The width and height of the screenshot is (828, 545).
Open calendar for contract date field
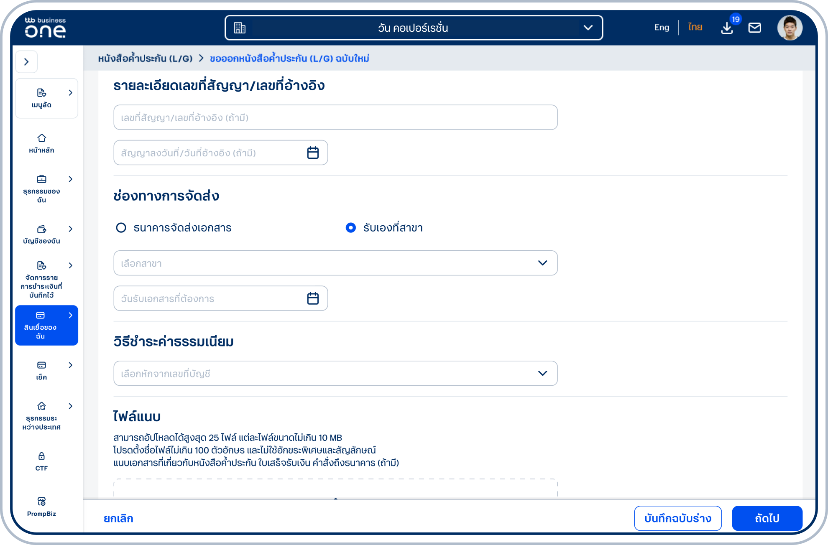(x=313, y=153)
